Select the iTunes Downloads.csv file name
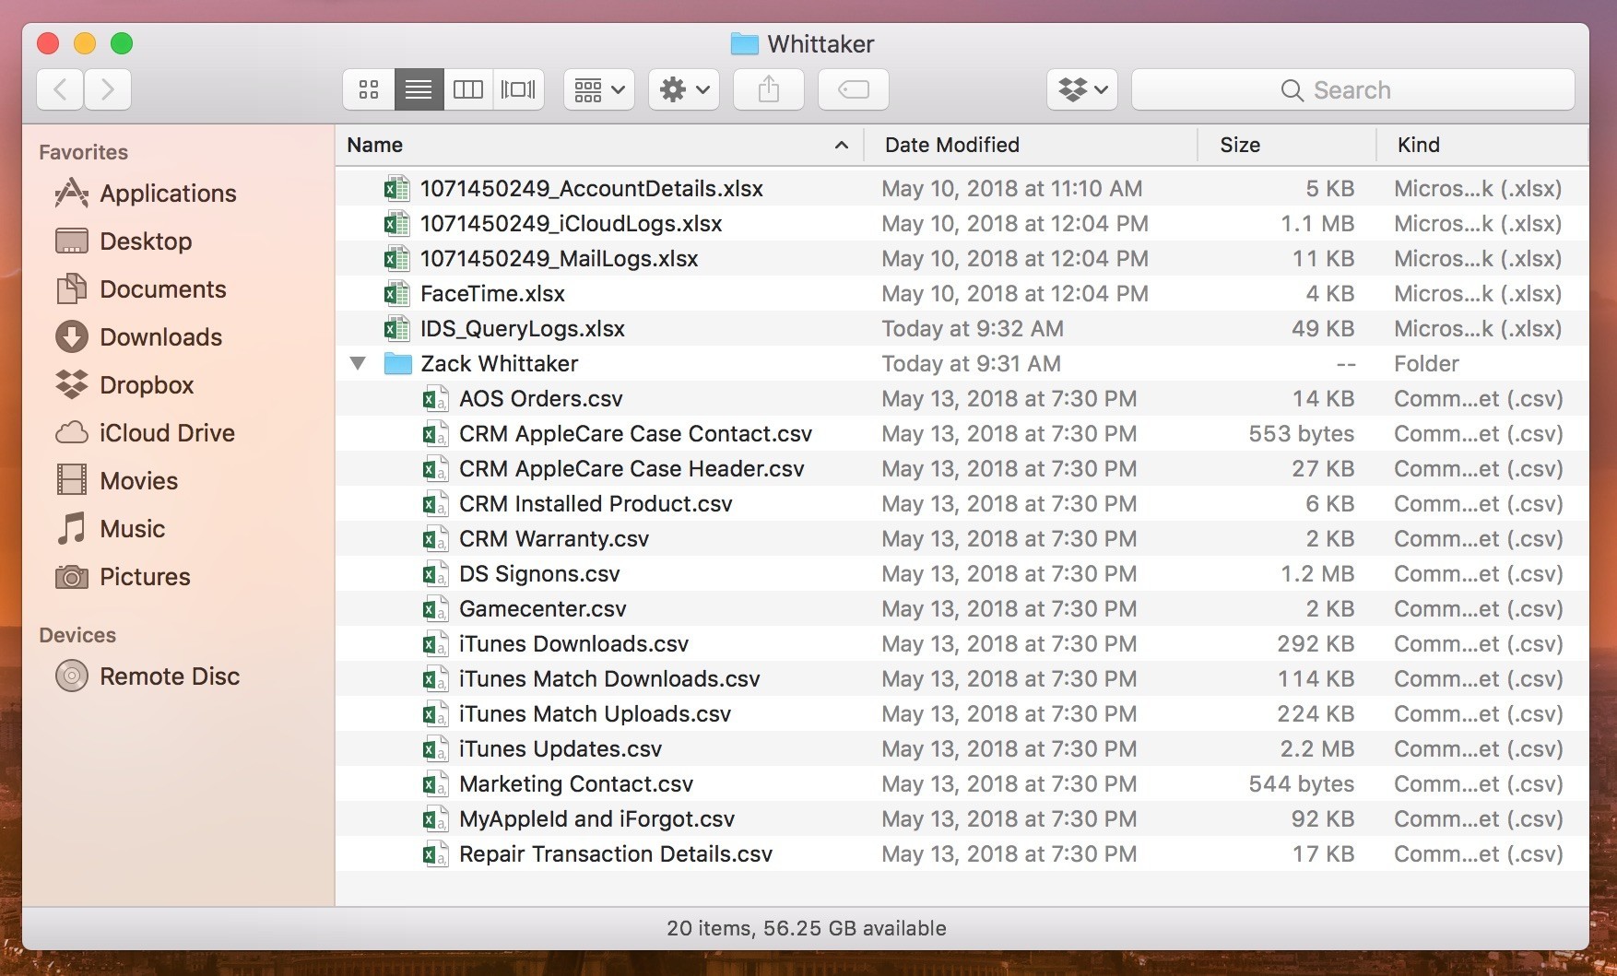Screen dimensions: 1617x976 573,644
